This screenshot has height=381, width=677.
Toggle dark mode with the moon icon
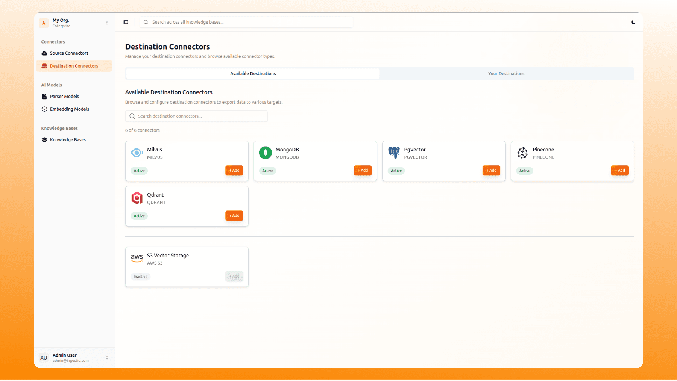tap(633, 22)
